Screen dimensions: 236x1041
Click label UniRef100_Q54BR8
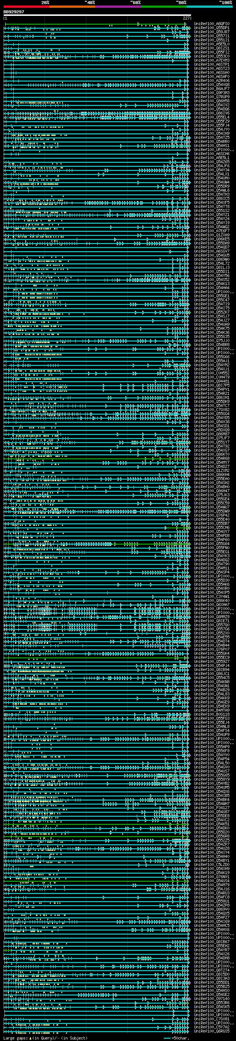pyautogui.click(x=211, y=344)
